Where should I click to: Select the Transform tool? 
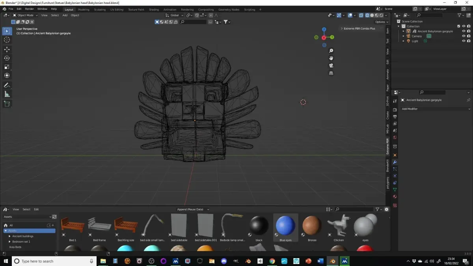click(7, 75)
